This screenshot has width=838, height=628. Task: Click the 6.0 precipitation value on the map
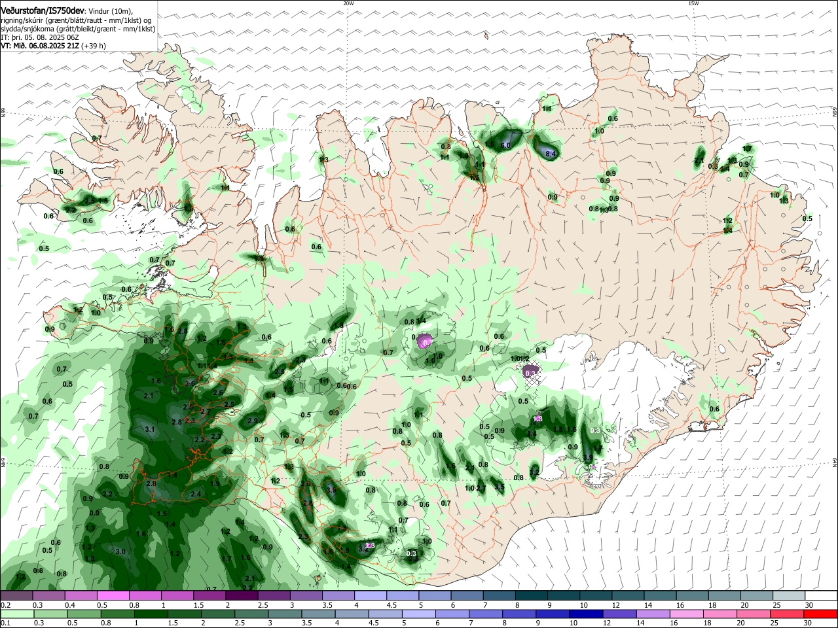tap(505, 145)
